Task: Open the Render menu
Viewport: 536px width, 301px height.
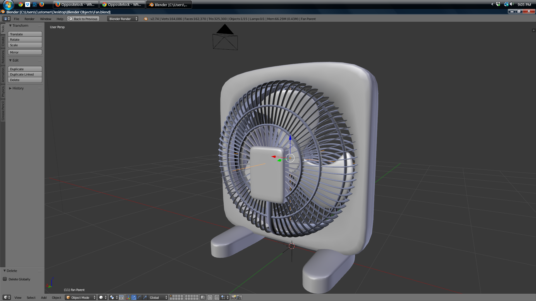Action: tap(29, 19)
